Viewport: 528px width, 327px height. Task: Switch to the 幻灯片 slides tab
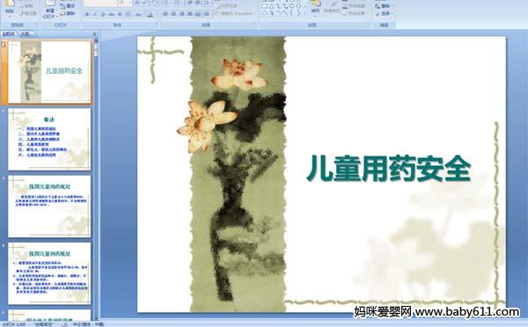(8, 33)
